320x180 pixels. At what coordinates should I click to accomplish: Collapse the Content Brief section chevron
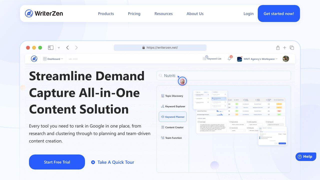tap(283, 118)
